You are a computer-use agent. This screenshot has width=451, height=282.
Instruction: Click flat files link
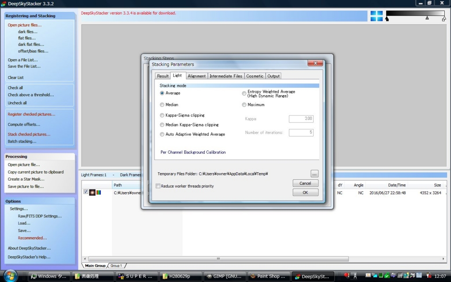point(27,38)
